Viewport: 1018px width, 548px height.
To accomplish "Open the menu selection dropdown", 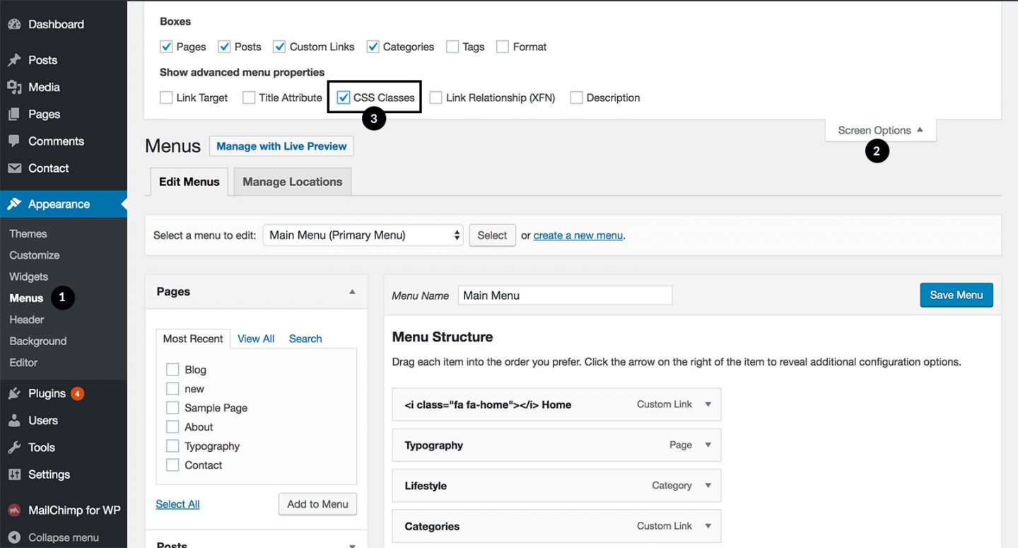I will (363, 235).
